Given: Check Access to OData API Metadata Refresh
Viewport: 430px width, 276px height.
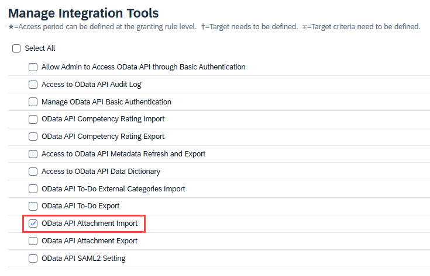Looking at the screenshot, I should (x=33, y=154).
